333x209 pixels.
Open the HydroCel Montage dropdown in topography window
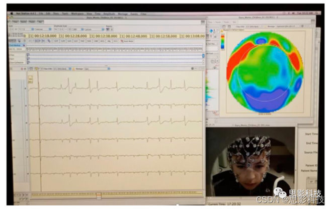click(x=288, y=27)
